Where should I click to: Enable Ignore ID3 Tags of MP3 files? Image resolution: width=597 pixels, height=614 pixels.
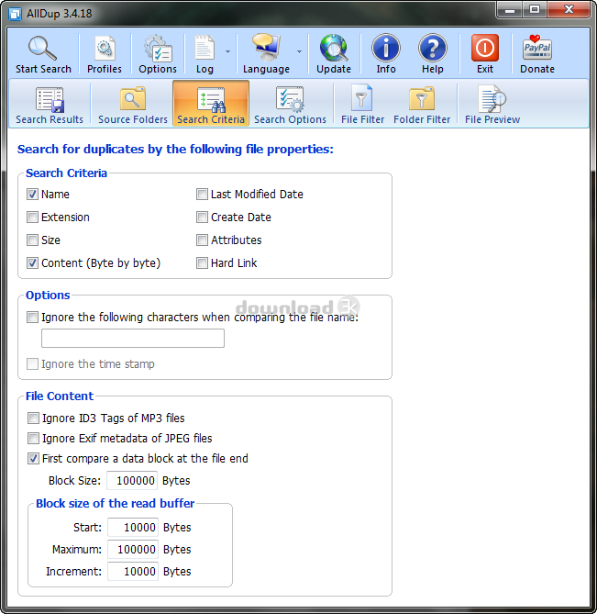pyautogui.click(x=34, y=419)
